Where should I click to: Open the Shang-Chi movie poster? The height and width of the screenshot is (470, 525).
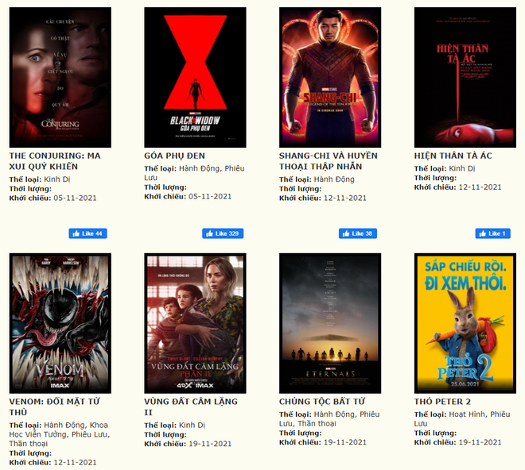coord(330,77)
